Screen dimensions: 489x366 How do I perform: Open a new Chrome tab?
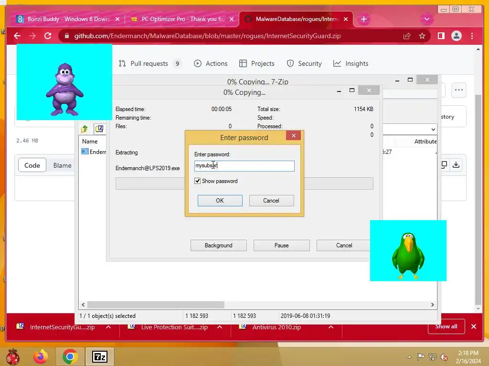point(363,19)
